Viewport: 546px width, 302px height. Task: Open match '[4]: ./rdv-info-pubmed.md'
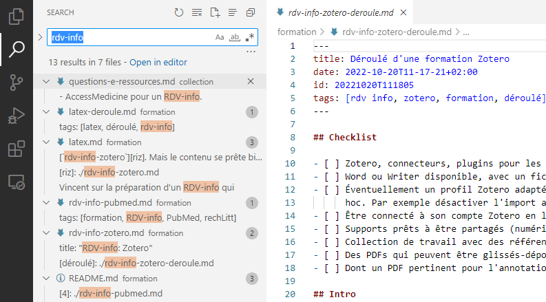pyautogui.click(x=111, y=293)
